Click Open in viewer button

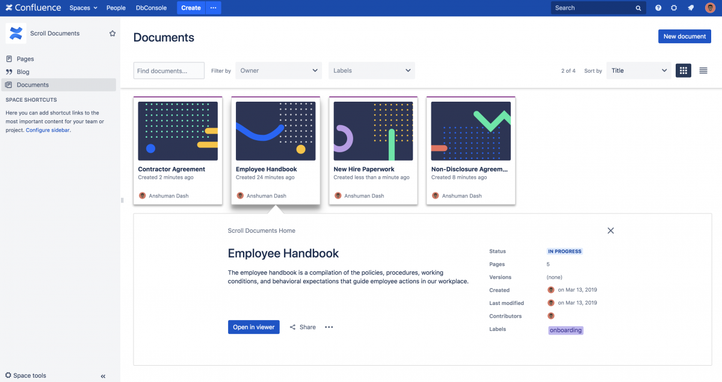(254, 327)
